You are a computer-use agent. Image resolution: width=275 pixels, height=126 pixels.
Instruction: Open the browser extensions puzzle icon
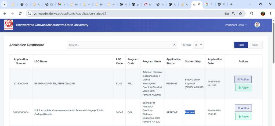pyautogui.click(x=252, y=13)
